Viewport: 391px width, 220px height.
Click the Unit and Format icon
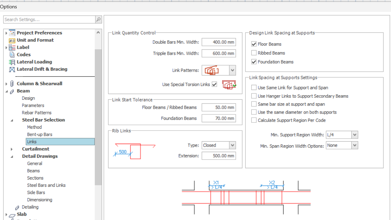(x=12, y=40)
